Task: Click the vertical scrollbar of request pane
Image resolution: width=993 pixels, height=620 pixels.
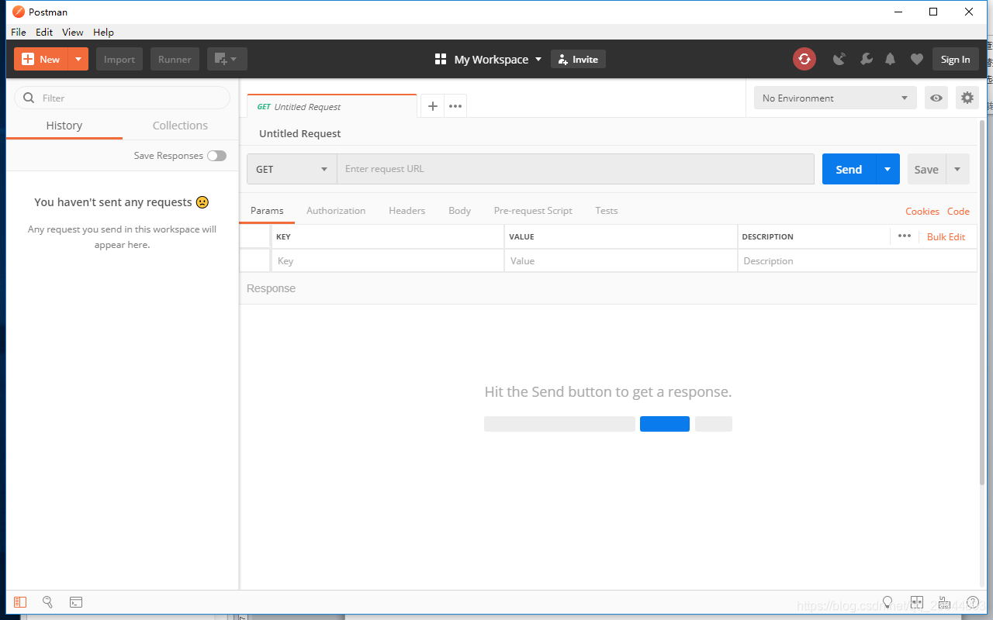Action: click(x=982, y=302)
